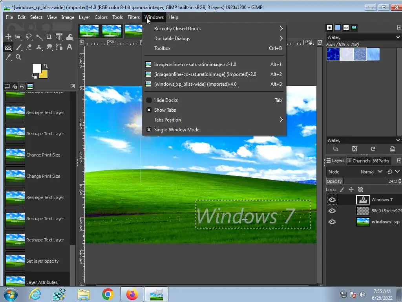Switch to the Brushes dock tab

click(329, 28)
